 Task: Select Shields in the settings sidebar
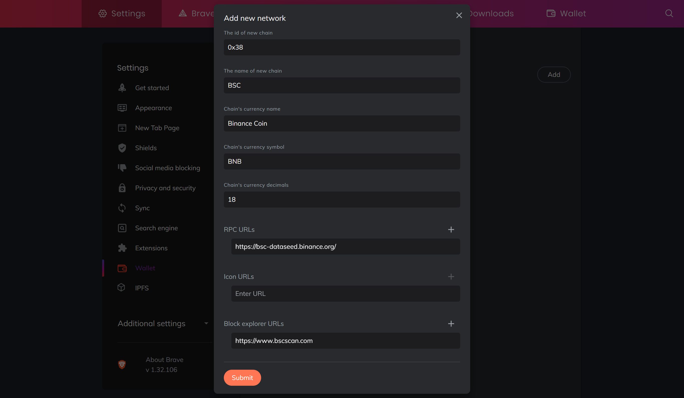(146, 148)
